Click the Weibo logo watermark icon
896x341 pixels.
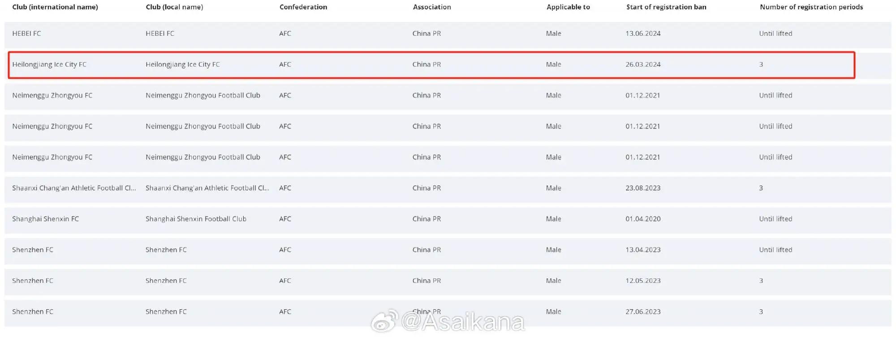(x=384, y=321)
